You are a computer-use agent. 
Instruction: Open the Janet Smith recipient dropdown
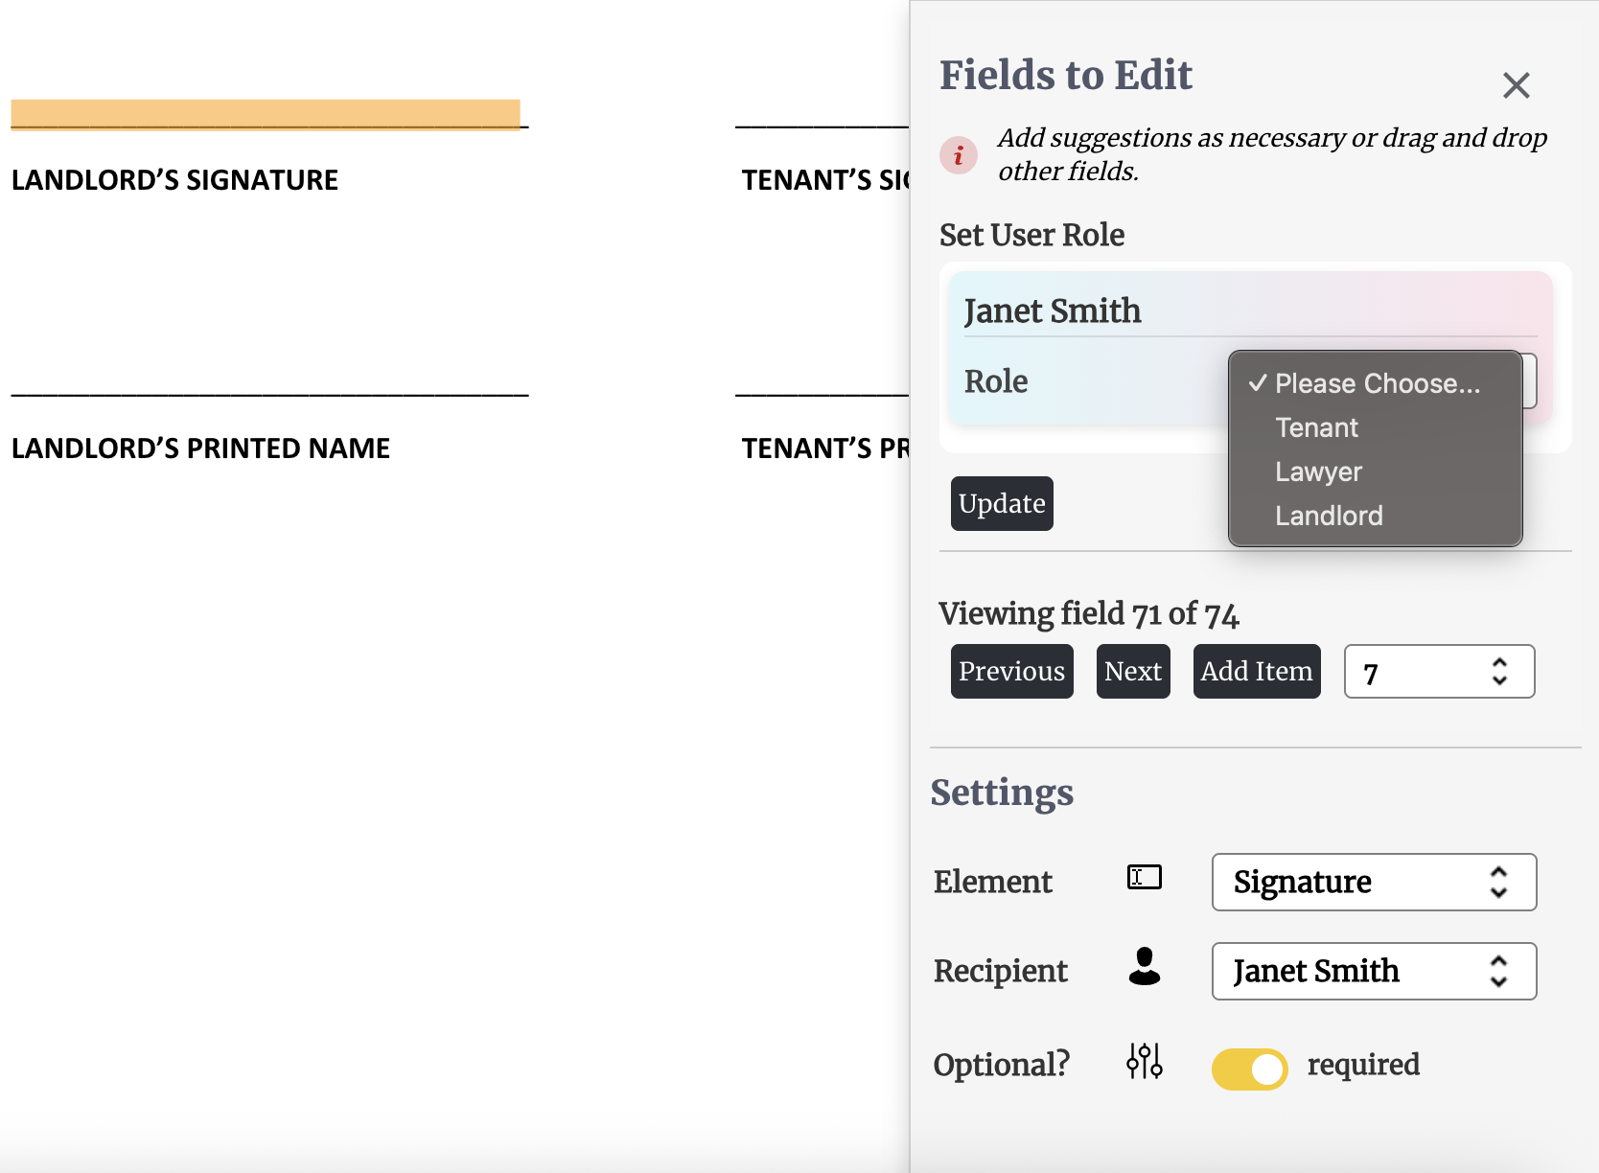pyautogui.click(x=1373, y=971)
